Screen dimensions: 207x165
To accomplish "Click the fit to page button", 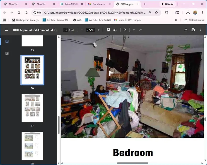I will point(108,30).
